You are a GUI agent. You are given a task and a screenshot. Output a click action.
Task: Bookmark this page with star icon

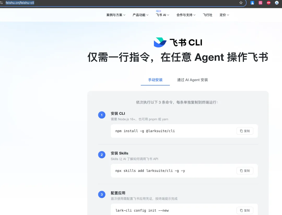coord(241,3)
